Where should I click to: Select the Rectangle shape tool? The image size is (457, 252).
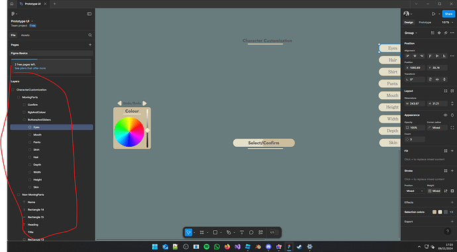(215, 232)
